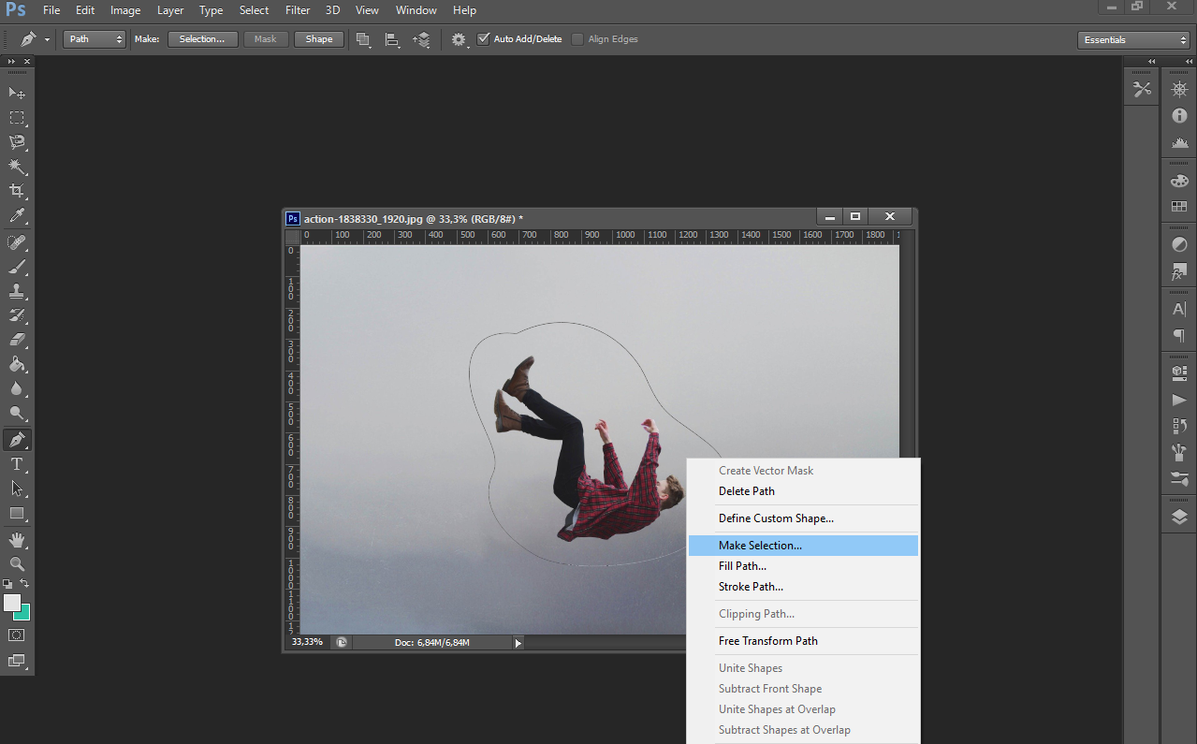Select the Eyedropper tool
This screenshot has width=1197, height=744.
pyautogui.click(x=17, y=216)
